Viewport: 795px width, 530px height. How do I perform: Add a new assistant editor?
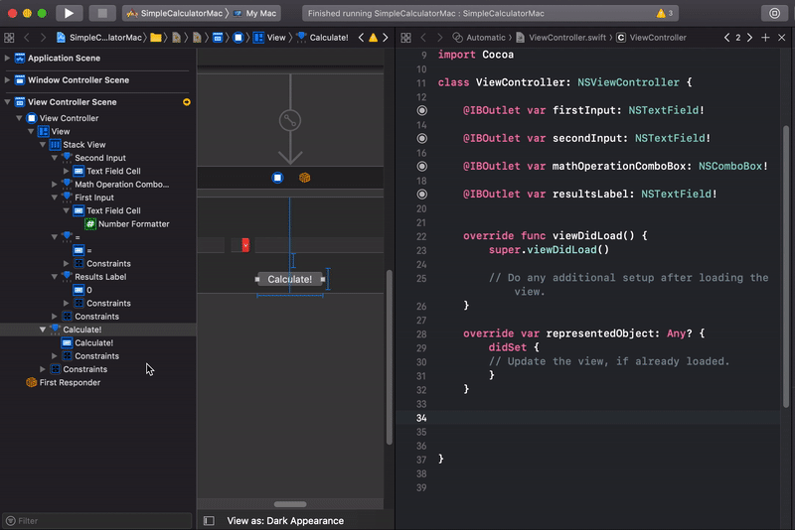tap(765, 38)
